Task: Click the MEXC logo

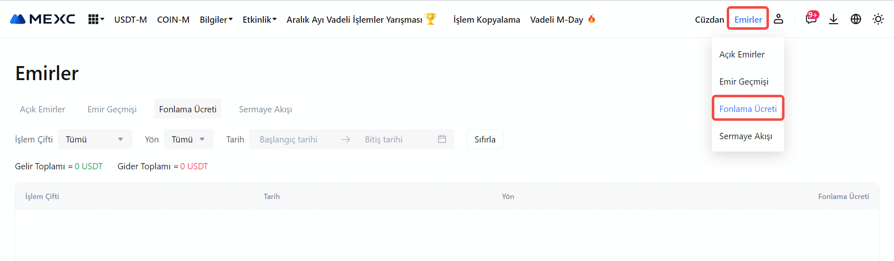Action: (42, 19)
